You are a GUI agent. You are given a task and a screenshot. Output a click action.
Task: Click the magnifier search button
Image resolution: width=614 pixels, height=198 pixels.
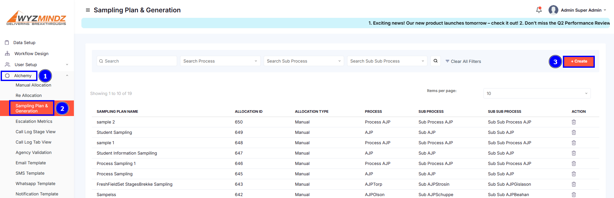click(x=436, y=61)
